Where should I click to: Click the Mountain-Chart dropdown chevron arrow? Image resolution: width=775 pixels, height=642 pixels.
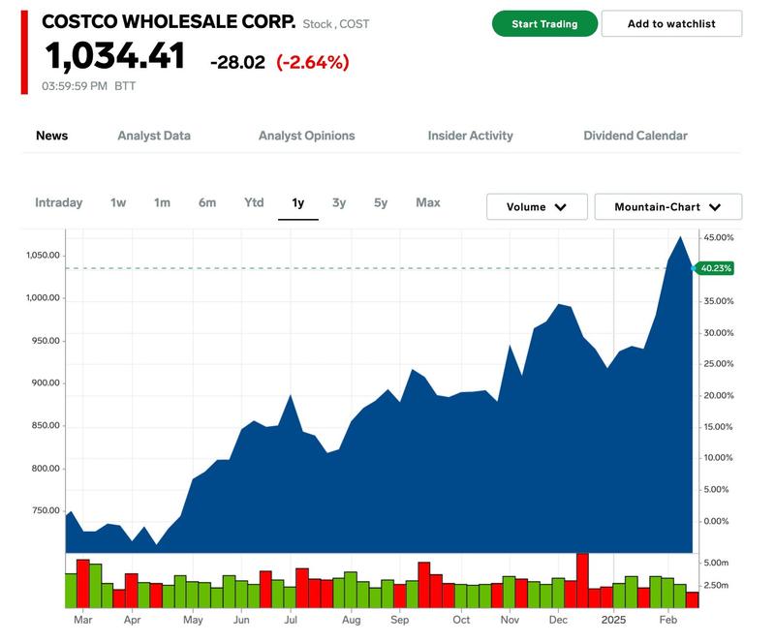pos(715,207)
